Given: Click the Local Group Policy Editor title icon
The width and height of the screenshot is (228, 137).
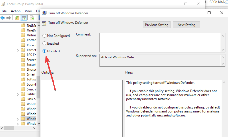Looking at the screenshot, I should coord(3,4).
